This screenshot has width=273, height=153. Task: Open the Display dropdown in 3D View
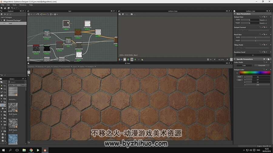(x=82, y=67)
